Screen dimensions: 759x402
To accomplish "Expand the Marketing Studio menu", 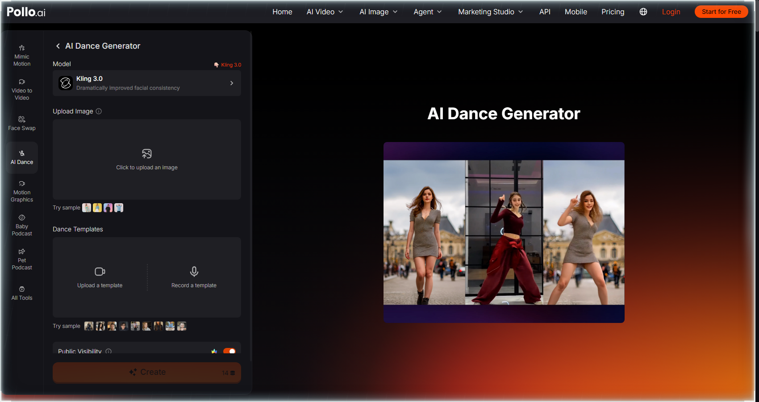I will pyautogui.click(x=491, y=12).
